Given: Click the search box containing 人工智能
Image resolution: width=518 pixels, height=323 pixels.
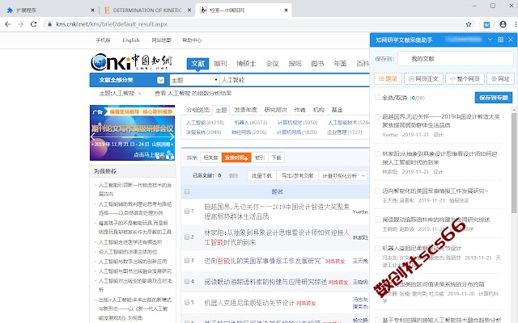Looking at the screenshot, I should pyautogui.click(x=295, y=80).
